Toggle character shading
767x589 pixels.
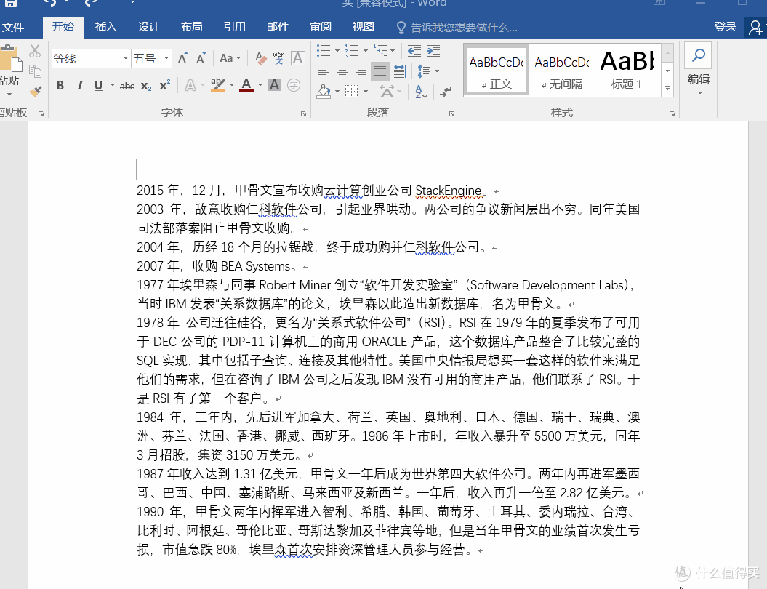274,85
